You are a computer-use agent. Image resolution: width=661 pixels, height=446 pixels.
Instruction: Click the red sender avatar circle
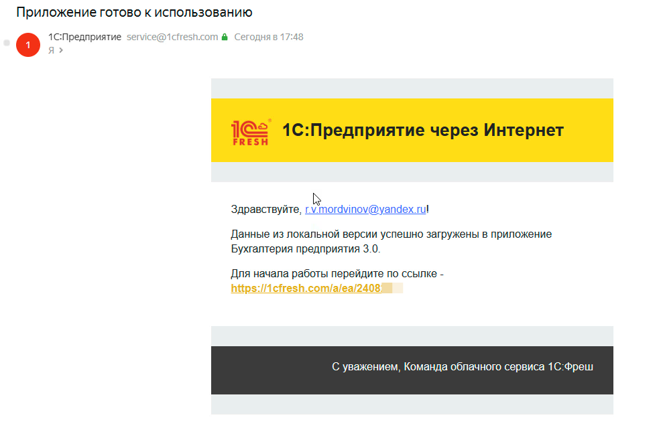(x=28, y=45)
